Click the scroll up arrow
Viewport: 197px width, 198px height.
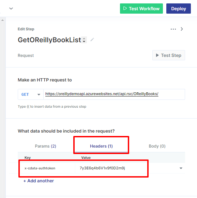(x=2, y=20)
